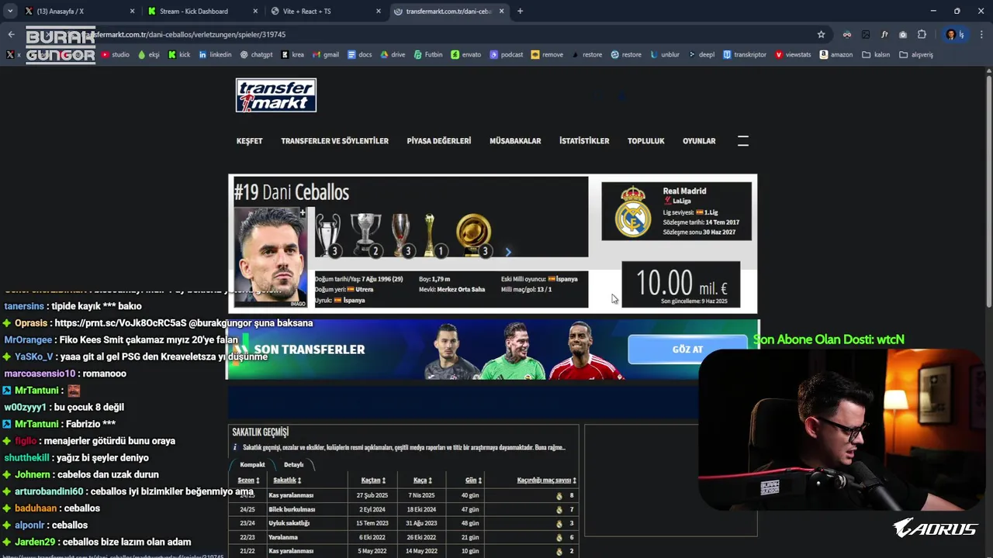The height and width of the screenshot is (558, 993).
Task: Click the Real Madrid club crest
Action: pyautogui.click(x=633, y=211)
